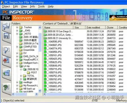This screenshot has height=103, width=127.
Task: Click the file list horizontal scroll left arrow
Action: point(45,94)
